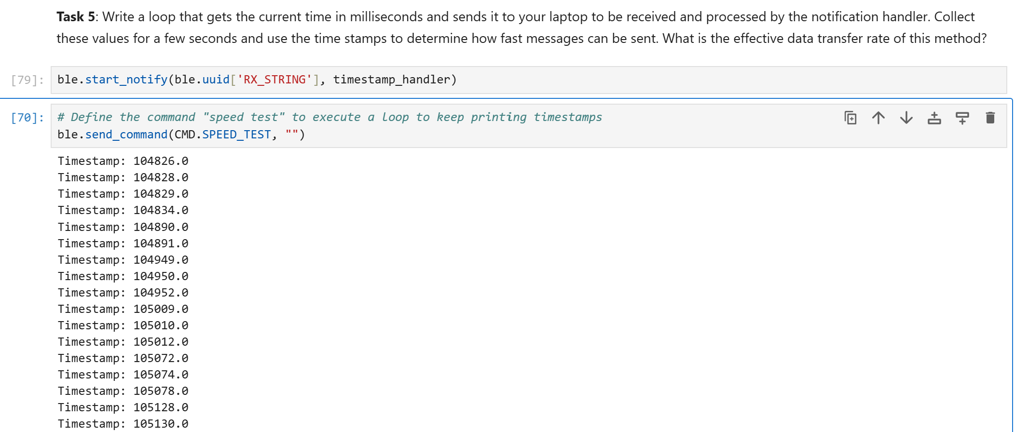Duplicate the active cell with copy icon
This screenshot has width=1015, height=432.
850,118
